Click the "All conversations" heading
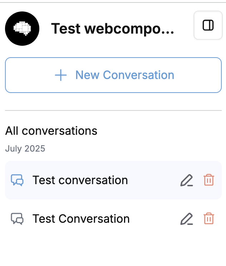 51,131
